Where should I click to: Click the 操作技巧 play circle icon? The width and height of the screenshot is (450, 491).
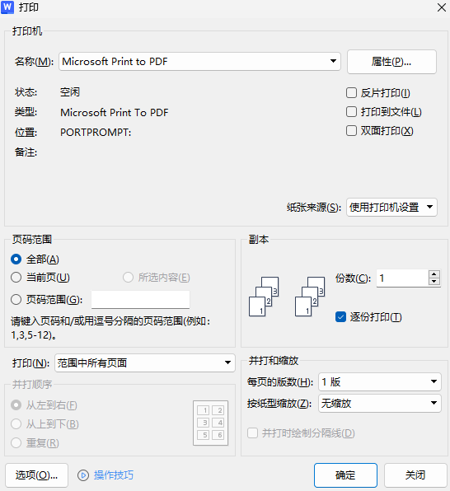tap(83, 475)
